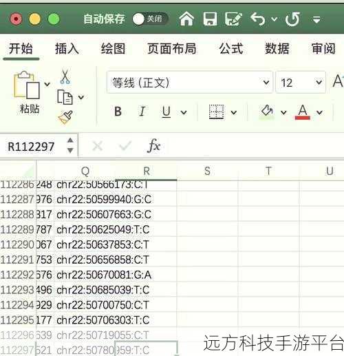Select column S header

coord(207,171)
